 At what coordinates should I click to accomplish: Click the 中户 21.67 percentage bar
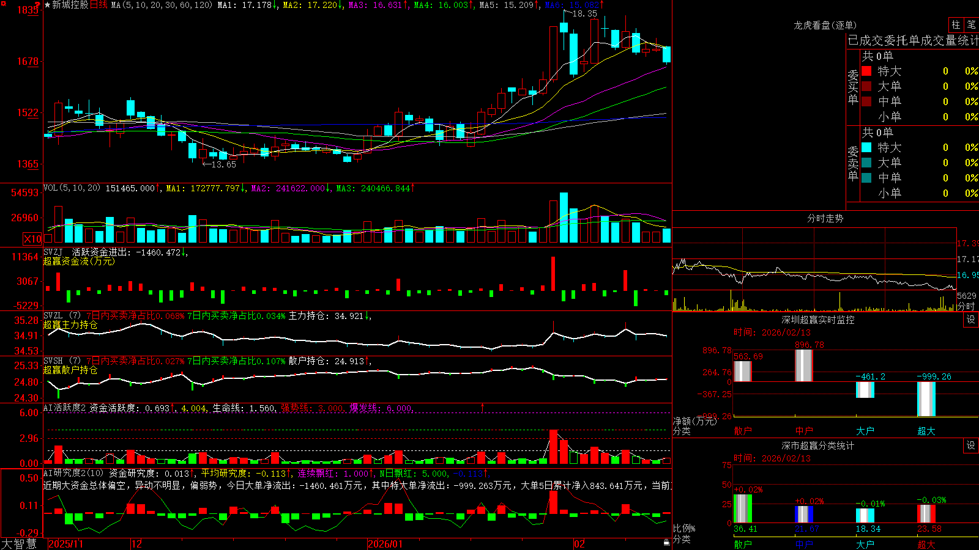804,514
